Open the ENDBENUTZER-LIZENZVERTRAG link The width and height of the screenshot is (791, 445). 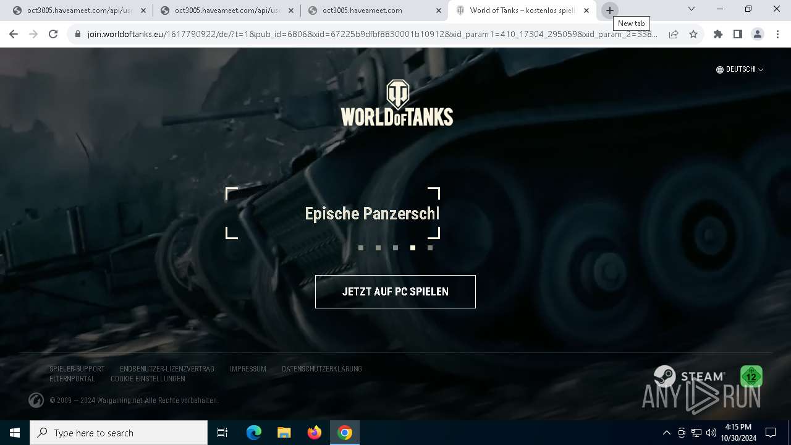pos(167,369)
